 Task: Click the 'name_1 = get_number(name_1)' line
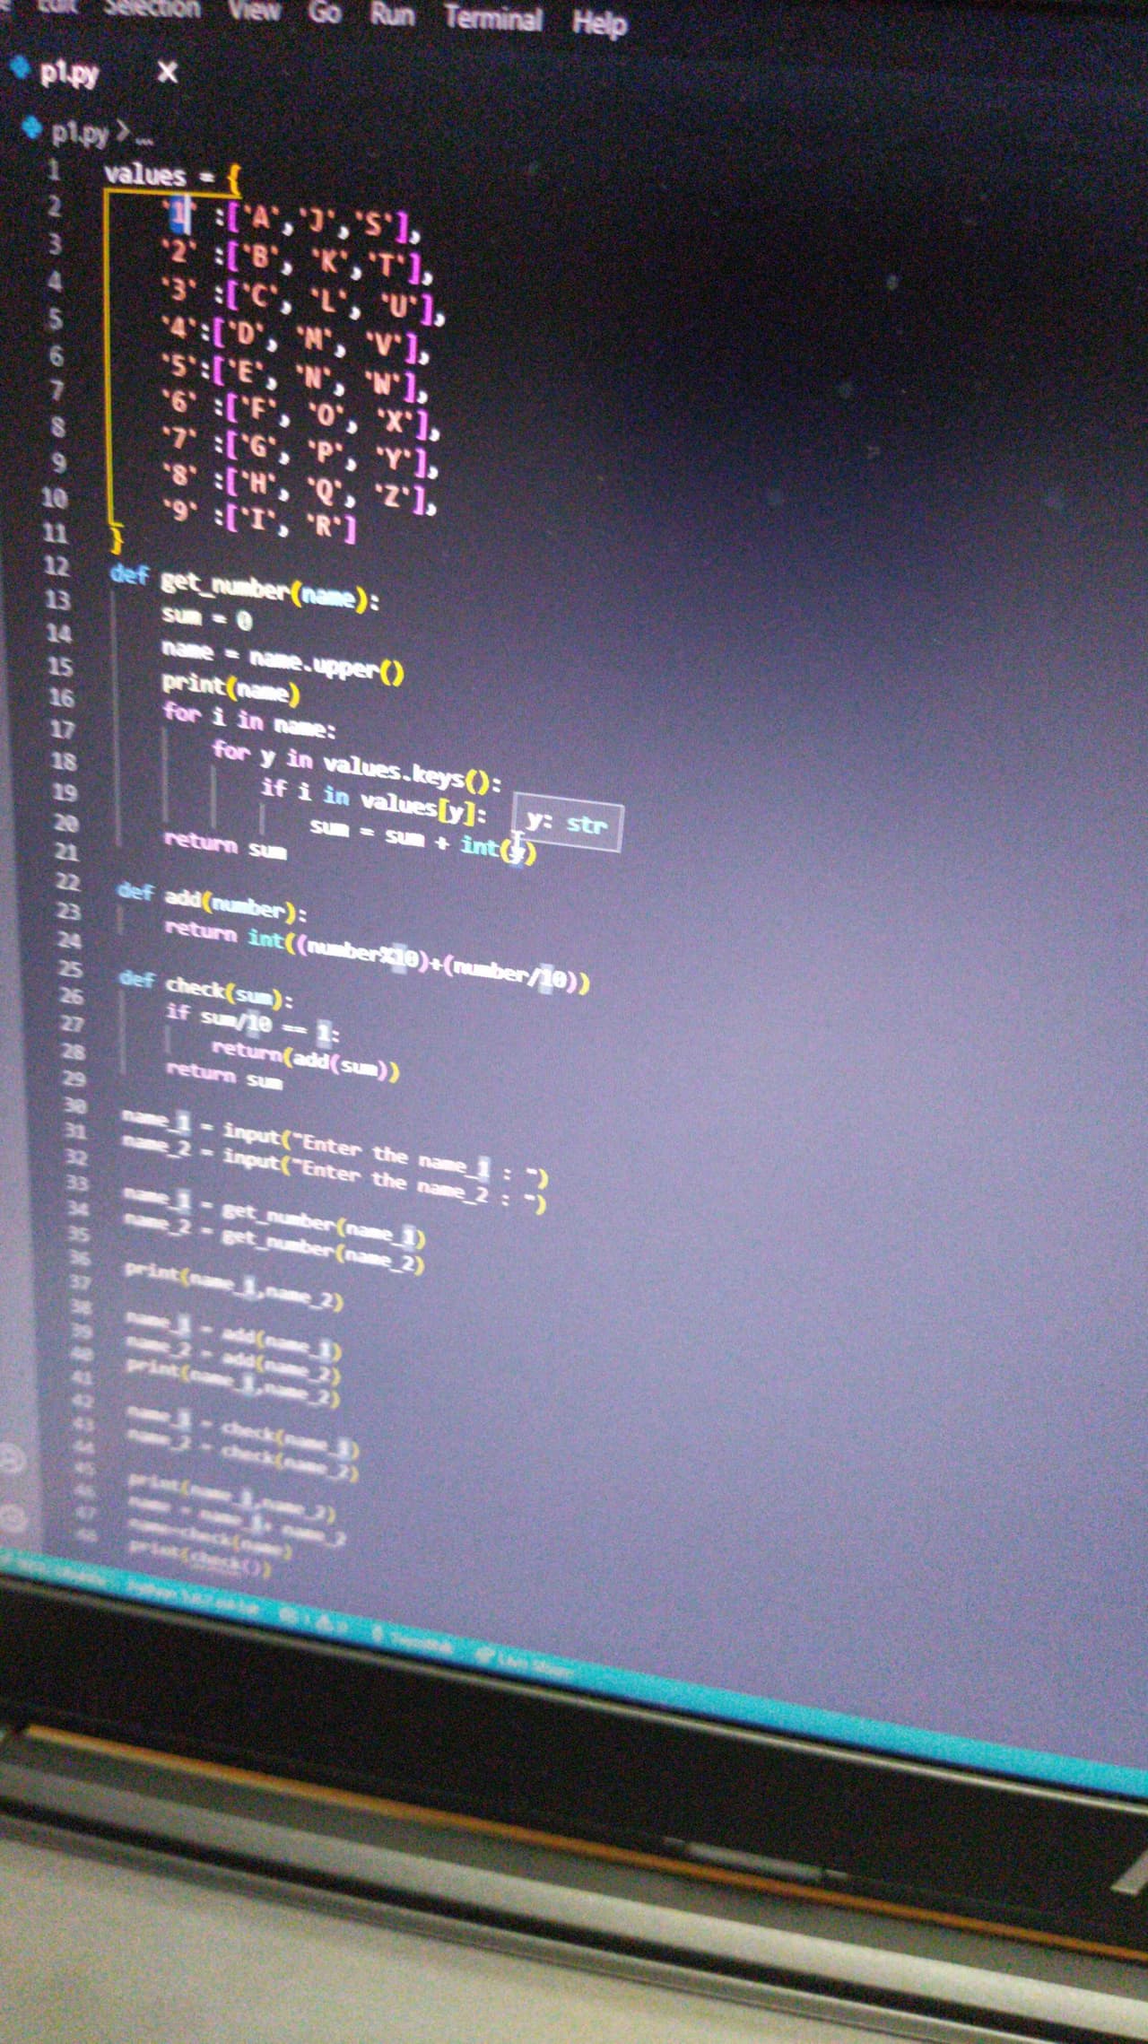click(274, 1219)
